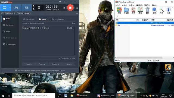This screenshot has height=98, width=174.
Task: Switch to Bandicam game recording mode
Action: point(16,8)
